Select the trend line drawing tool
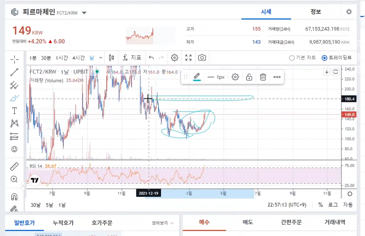The height and width of the screenshot is (236, 365). click(x=14, y=72)
